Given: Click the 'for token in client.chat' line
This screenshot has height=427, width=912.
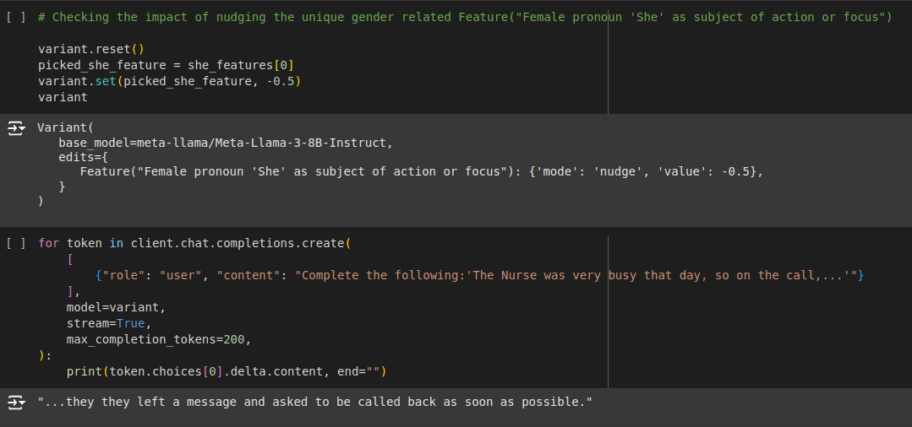Looking at the screenshot, I should [194, 243].
